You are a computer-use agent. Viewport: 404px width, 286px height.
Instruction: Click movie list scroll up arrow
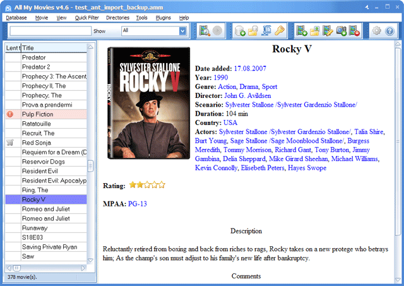(x=90, y=47)
